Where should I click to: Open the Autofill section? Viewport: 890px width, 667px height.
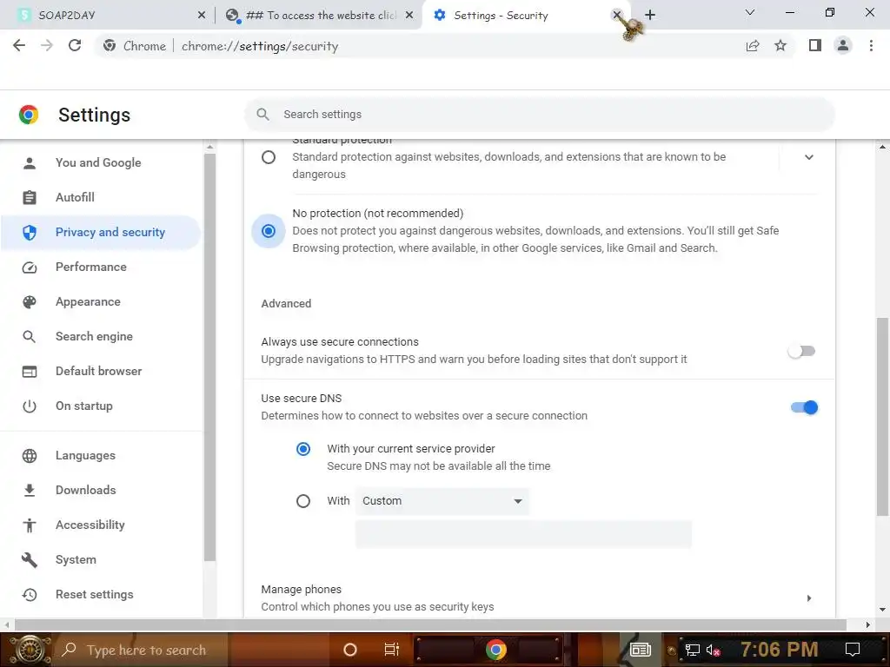coord(75,197)
